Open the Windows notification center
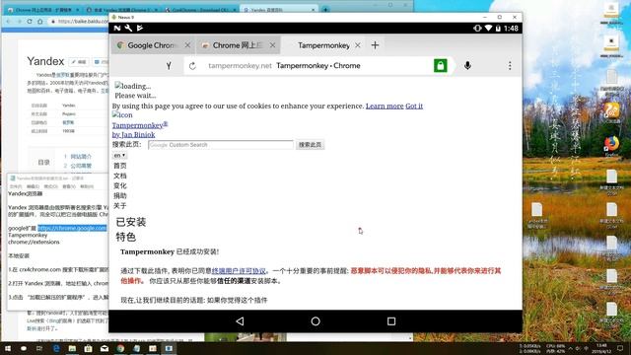The width and height of the screenshot is (631, 355). (620, 348)
